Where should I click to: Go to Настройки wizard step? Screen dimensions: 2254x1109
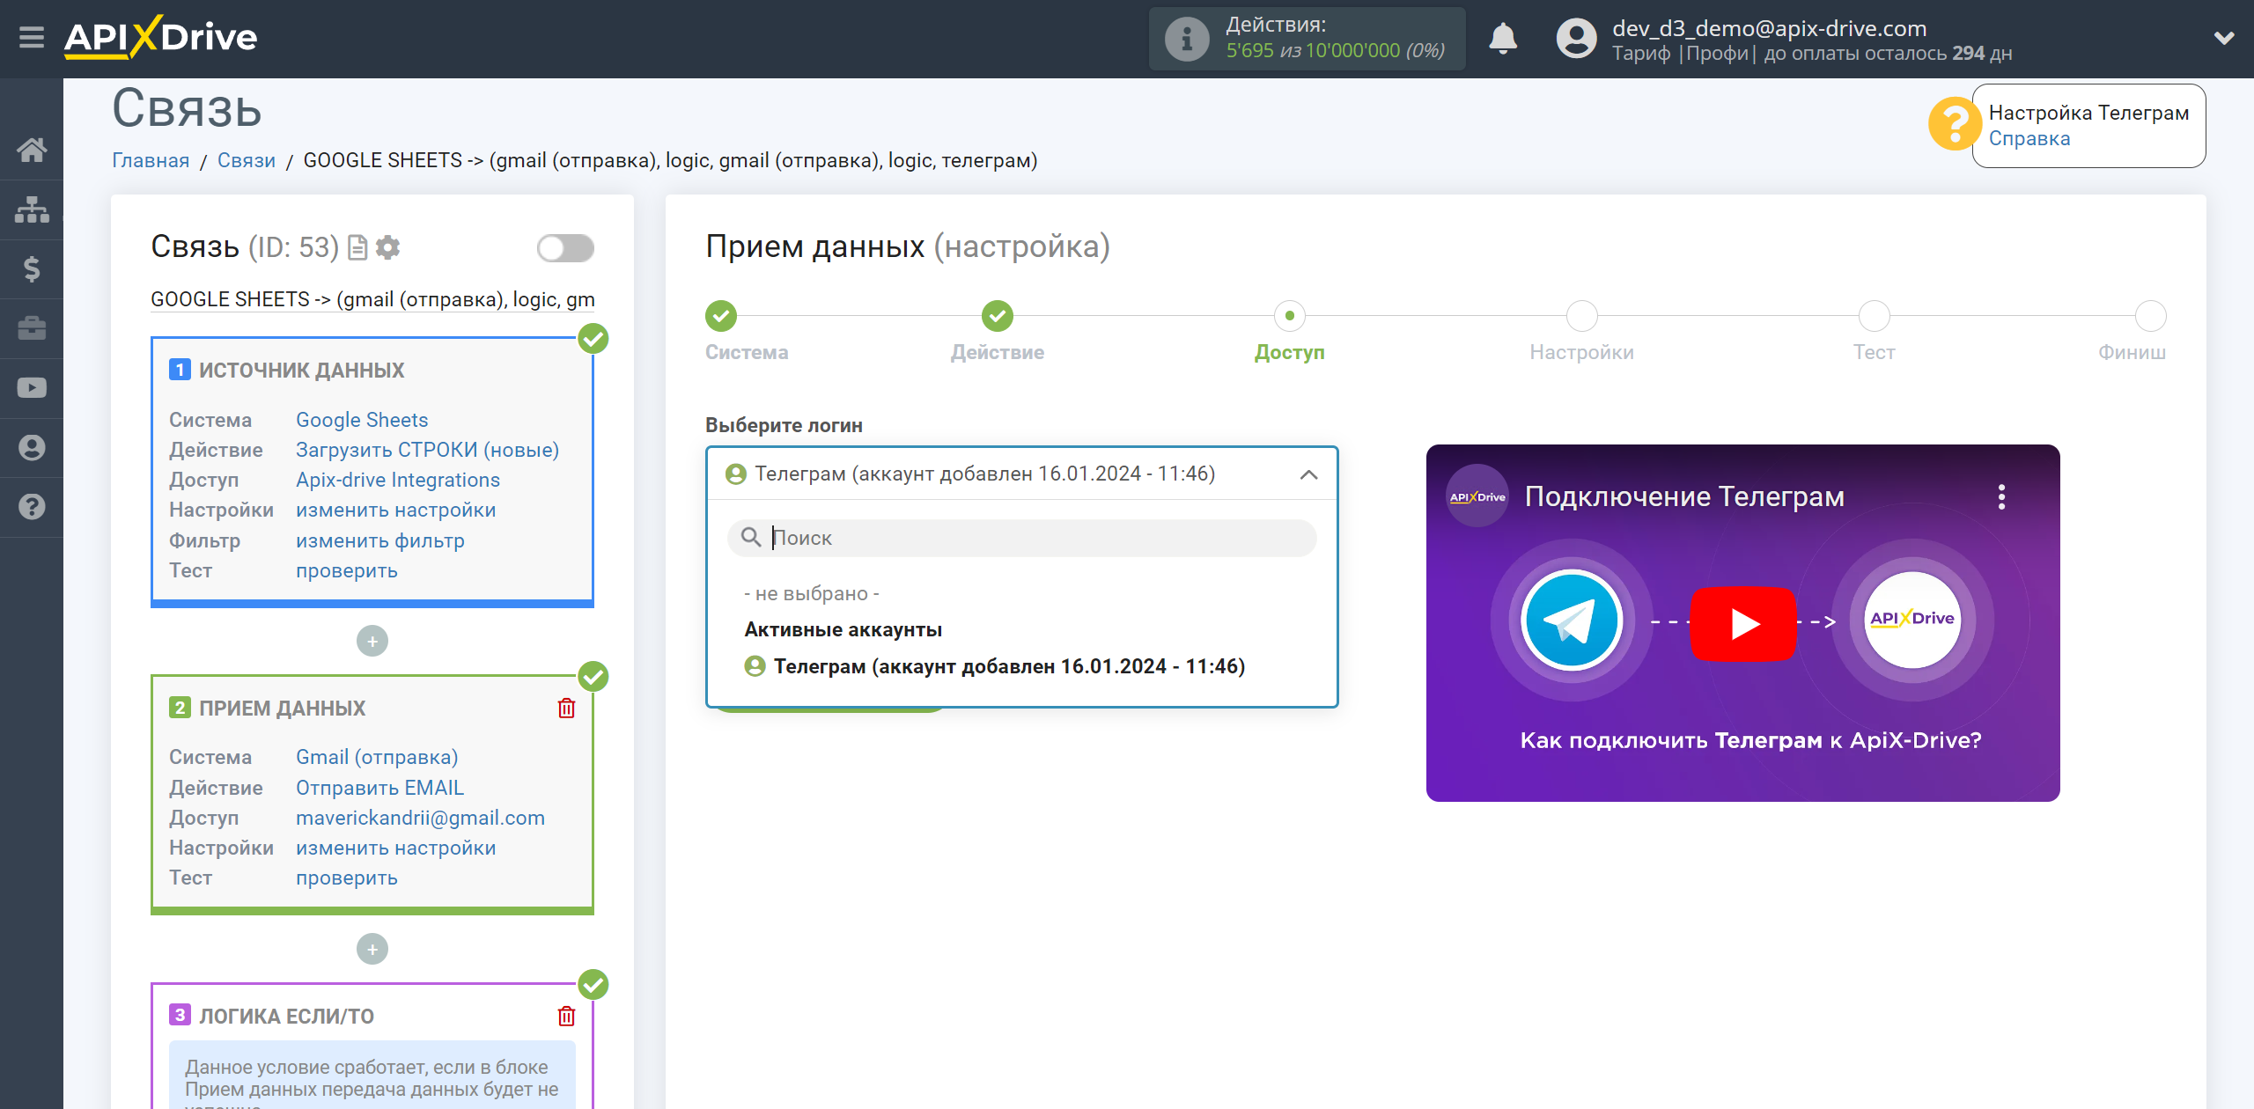point(1582,316)
